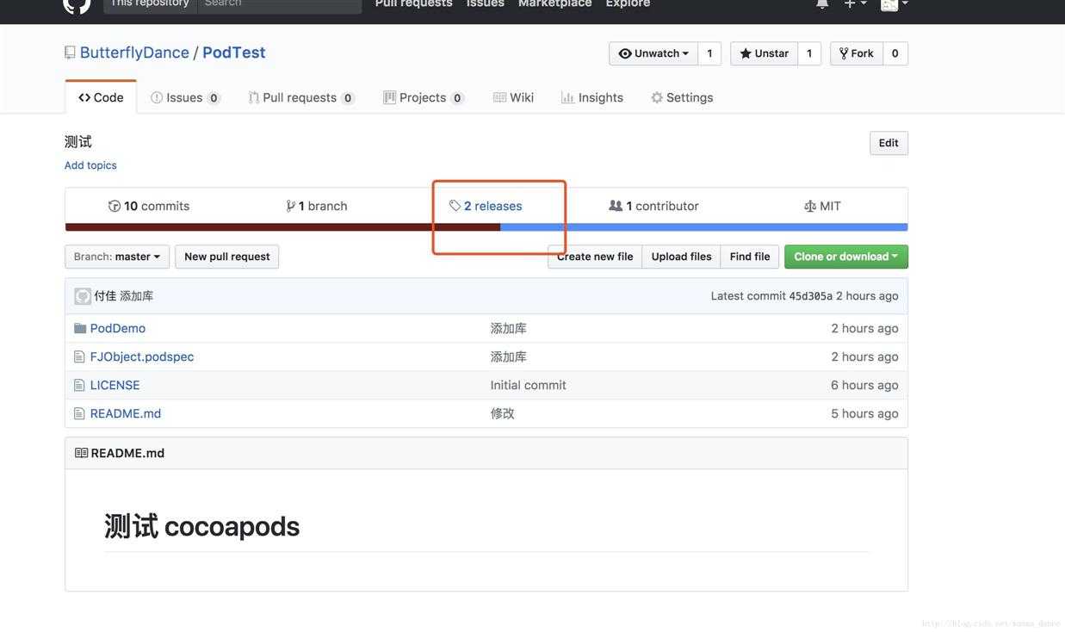Open the PodTest repository link
This screenshot has height=632, width=1065.
(x=234, y=53)
